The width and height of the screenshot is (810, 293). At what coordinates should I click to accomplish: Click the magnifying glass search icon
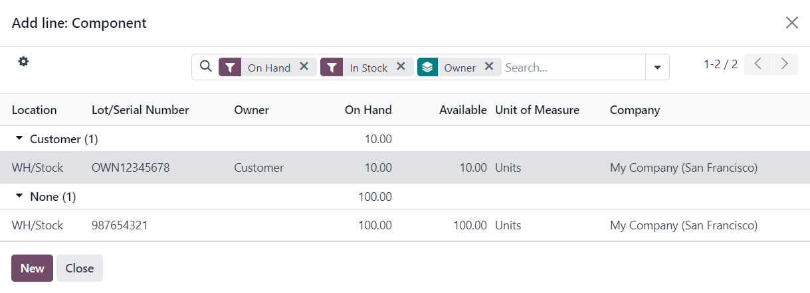[206, 67]
